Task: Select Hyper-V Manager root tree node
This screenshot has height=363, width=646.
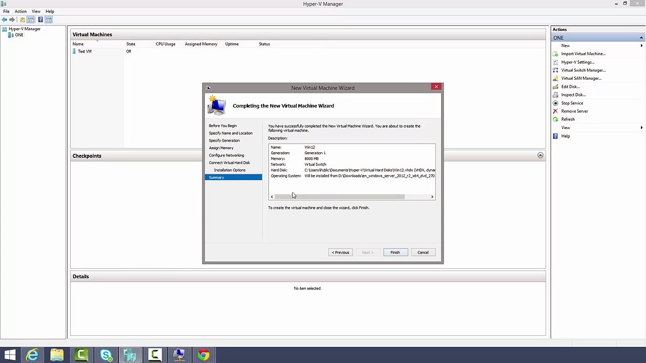Action: click(x=24, y=29)
